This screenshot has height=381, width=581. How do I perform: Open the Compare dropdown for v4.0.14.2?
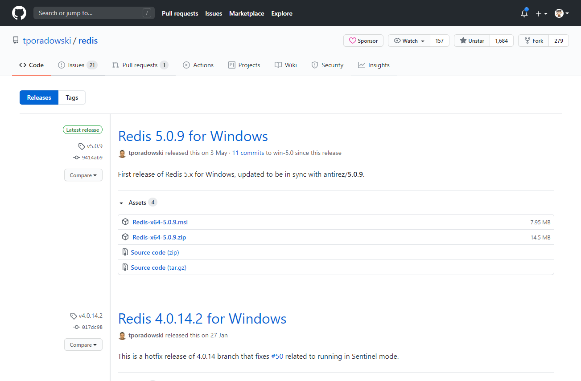(x=83, y=345)
